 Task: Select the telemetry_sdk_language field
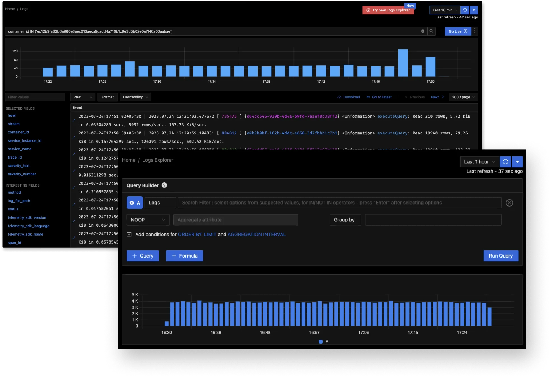click(29, 226)
